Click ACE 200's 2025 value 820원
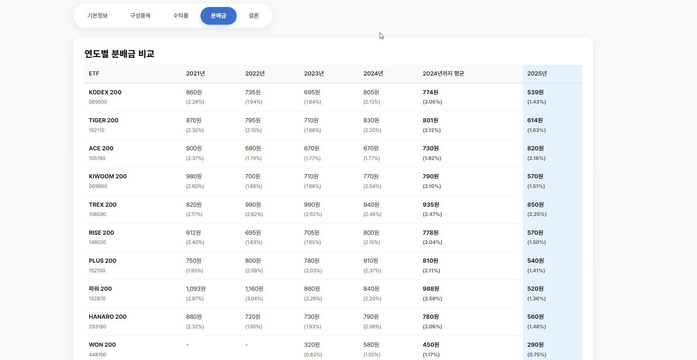 click(536, 148)
